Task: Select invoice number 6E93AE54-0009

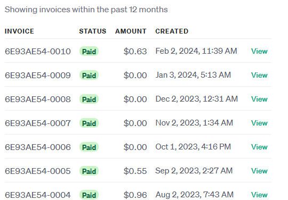Action: point(38,76)
